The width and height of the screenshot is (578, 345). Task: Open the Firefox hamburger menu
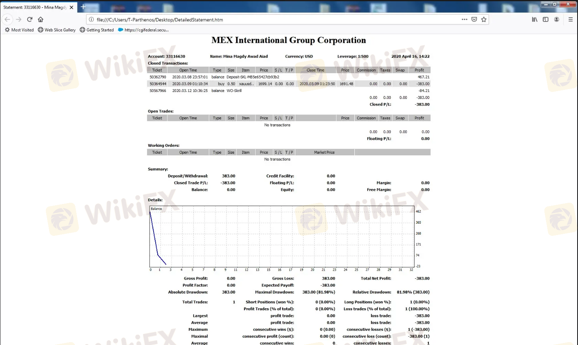[570, 19]
